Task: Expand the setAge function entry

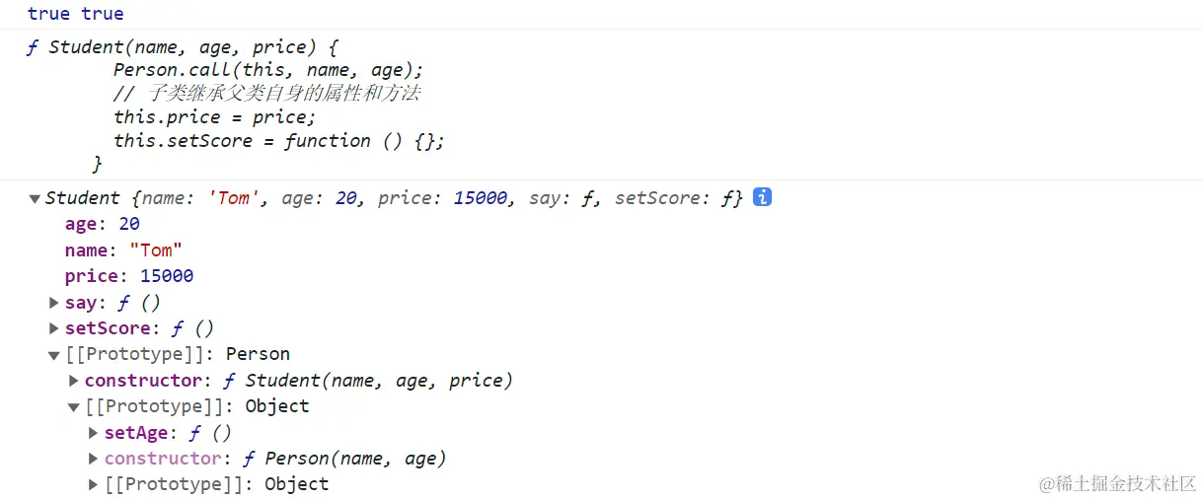Action: pos(94,433)
